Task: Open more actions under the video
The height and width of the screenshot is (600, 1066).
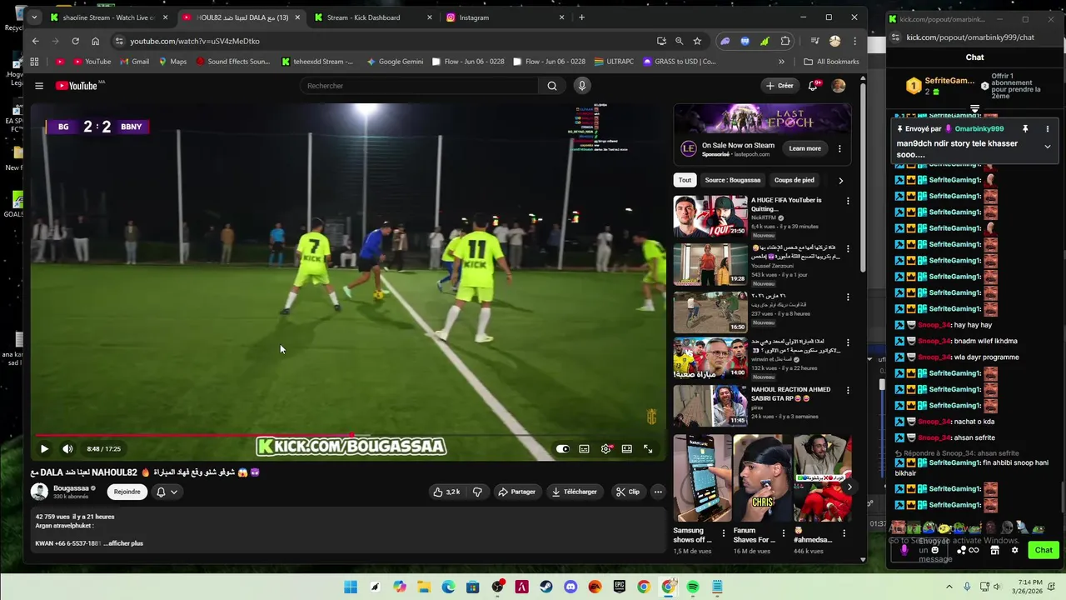Action: pyautogui.click(x=658, y=492)
